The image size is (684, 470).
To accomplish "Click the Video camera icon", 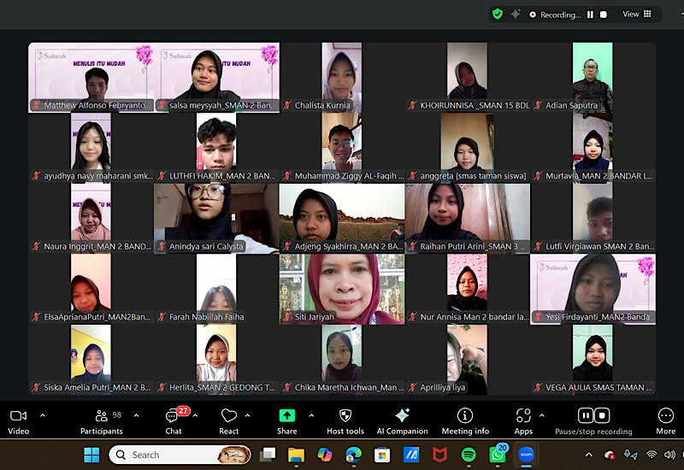I will [18, 415].
